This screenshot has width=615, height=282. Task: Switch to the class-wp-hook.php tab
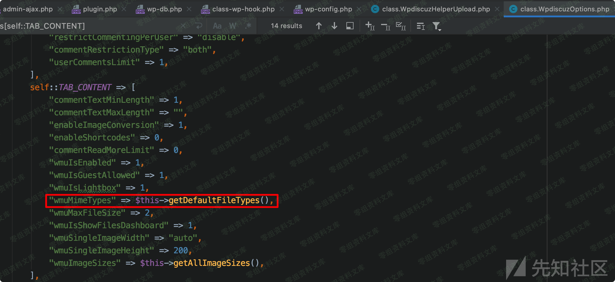click(243, 9)
